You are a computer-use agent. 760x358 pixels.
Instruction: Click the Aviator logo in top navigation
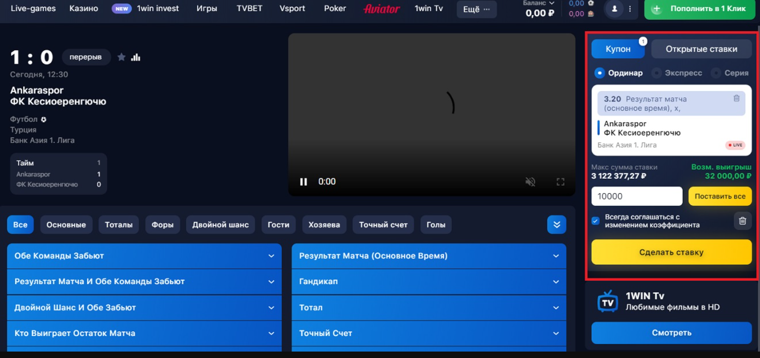(x=381, y=9)
